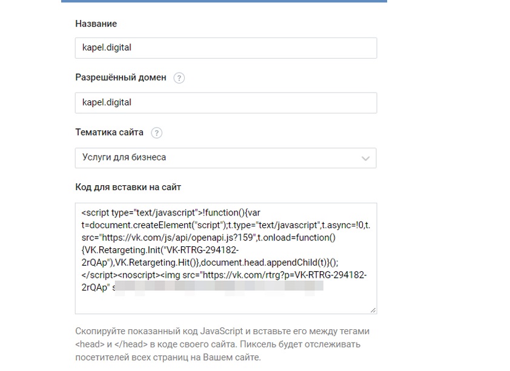Click the instruction text starting with Скопируйте

point(222,344)
